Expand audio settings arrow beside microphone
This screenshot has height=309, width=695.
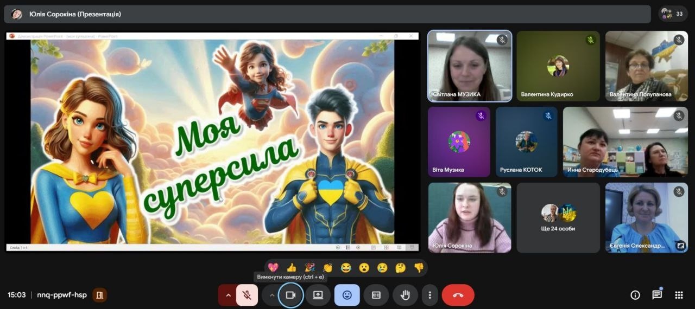(228, 295)
